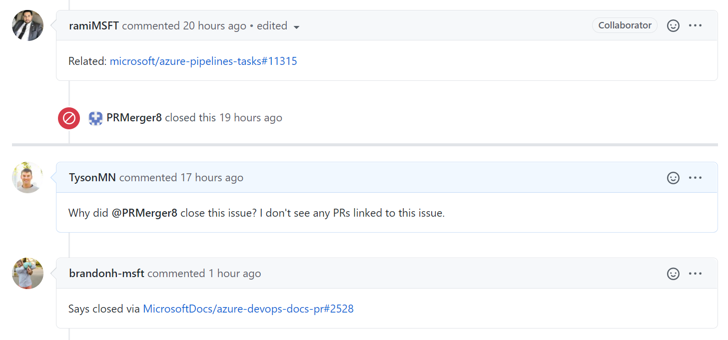Click the '1 hour ago' timestamp
This screenshot has width=728, height=340.
(x=235, y=273)
